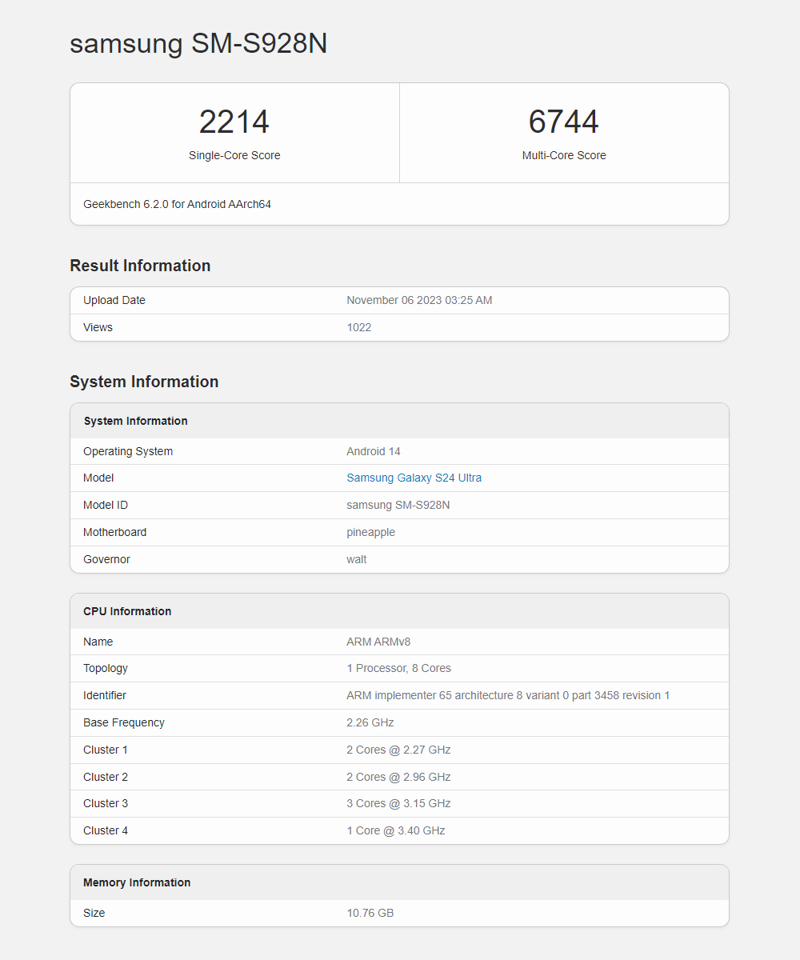This screenshot has height=960, width=800.
Task: Select the 1 Processor, 8 Cores value
Action: (x=399, y=668)
